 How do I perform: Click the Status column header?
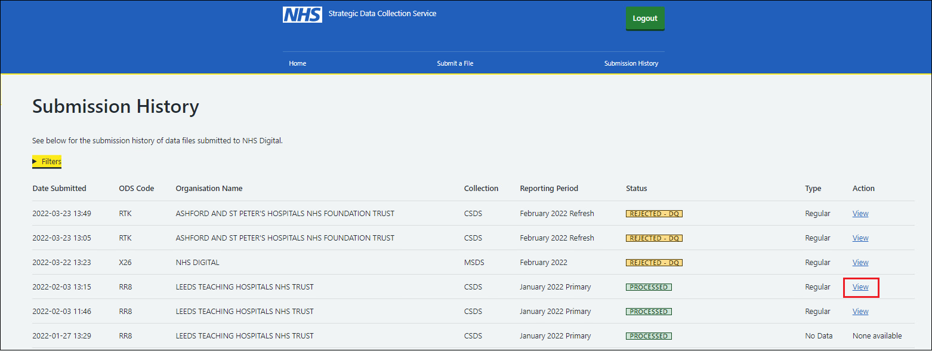click(x=636, y=189)
